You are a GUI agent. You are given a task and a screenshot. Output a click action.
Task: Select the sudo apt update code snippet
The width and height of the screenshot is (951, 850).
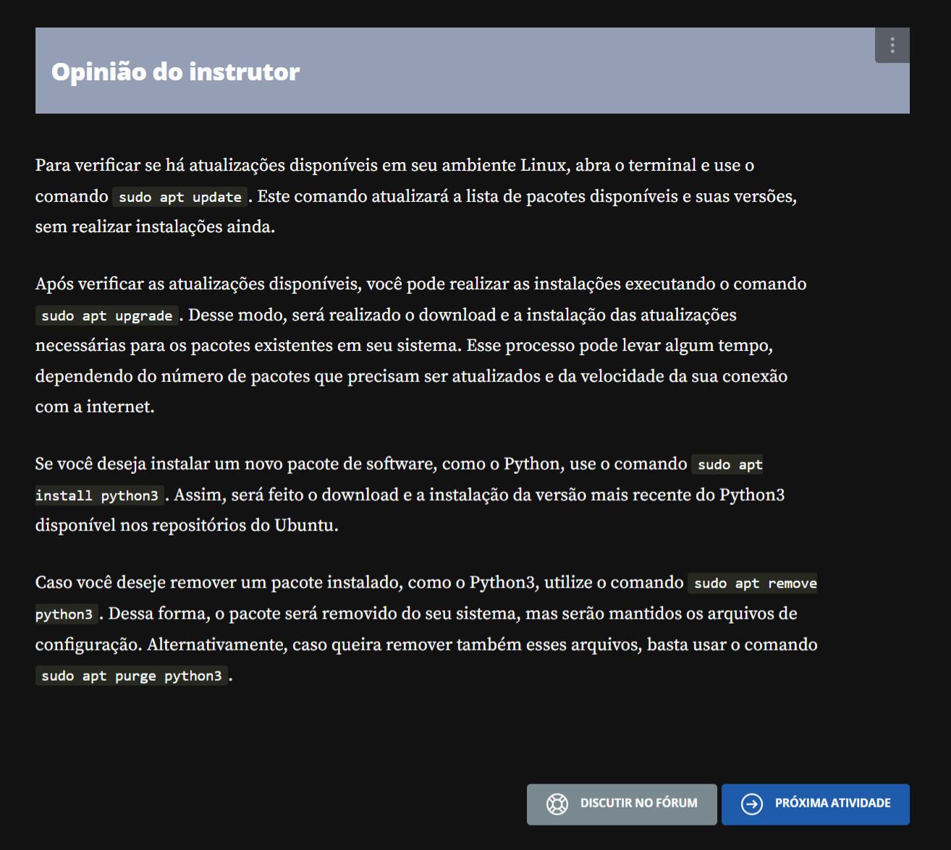pyautogui.click(x=179, y=196)
